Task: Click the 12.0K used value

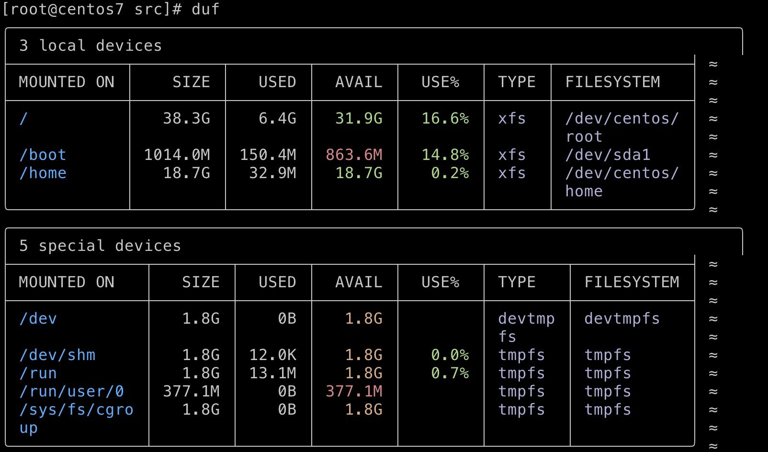Action: (272, 355)
